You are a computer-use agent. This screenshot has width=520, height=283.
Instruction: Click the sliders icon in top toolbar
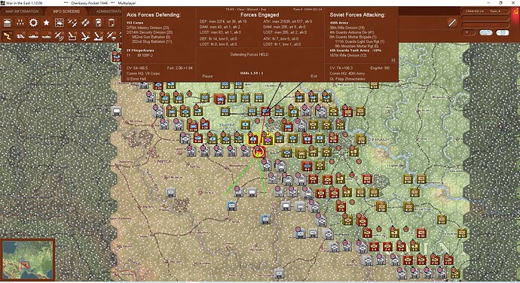coord(20,23)
